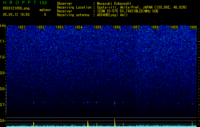This screenshot has width=200, height=127.
Task: Click the "Receiver" field label
Action: coord(65,11)
